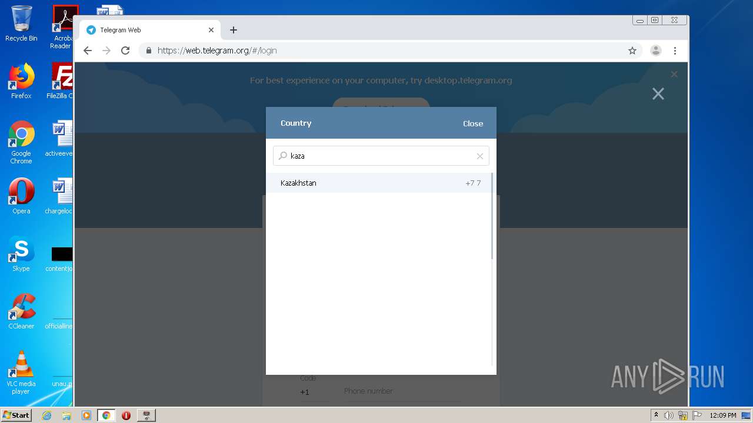This screenshot has width=753, height=423.
Task: Click the large X behind dialog
Action: pos(658,94)
